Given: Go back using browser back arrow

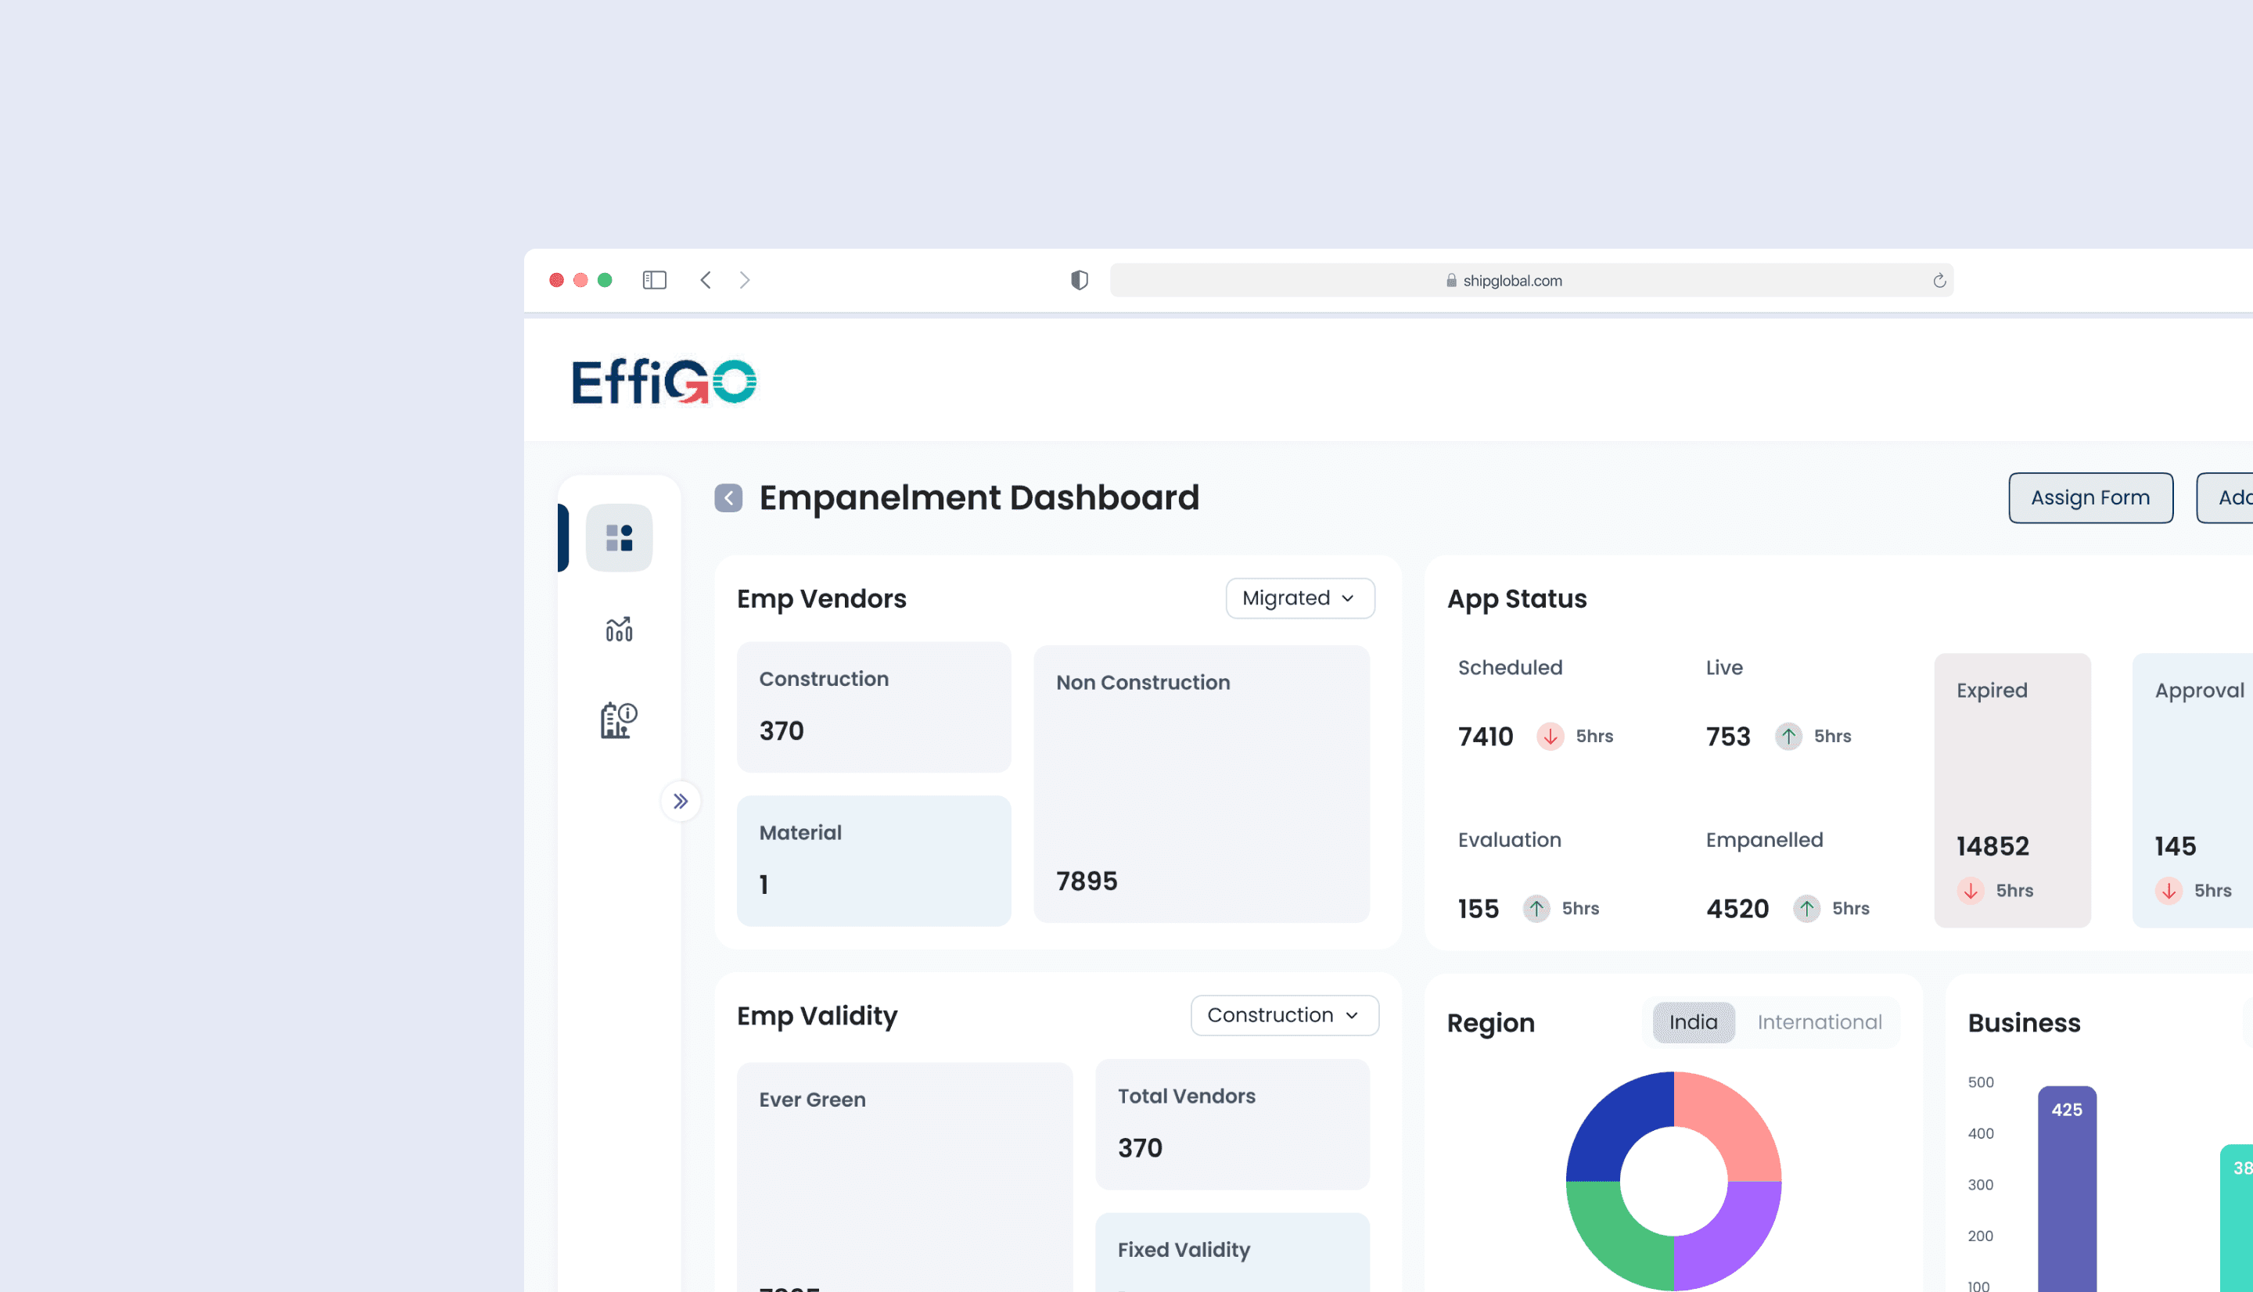Looking at the screenshot, I should coord(706,281).
